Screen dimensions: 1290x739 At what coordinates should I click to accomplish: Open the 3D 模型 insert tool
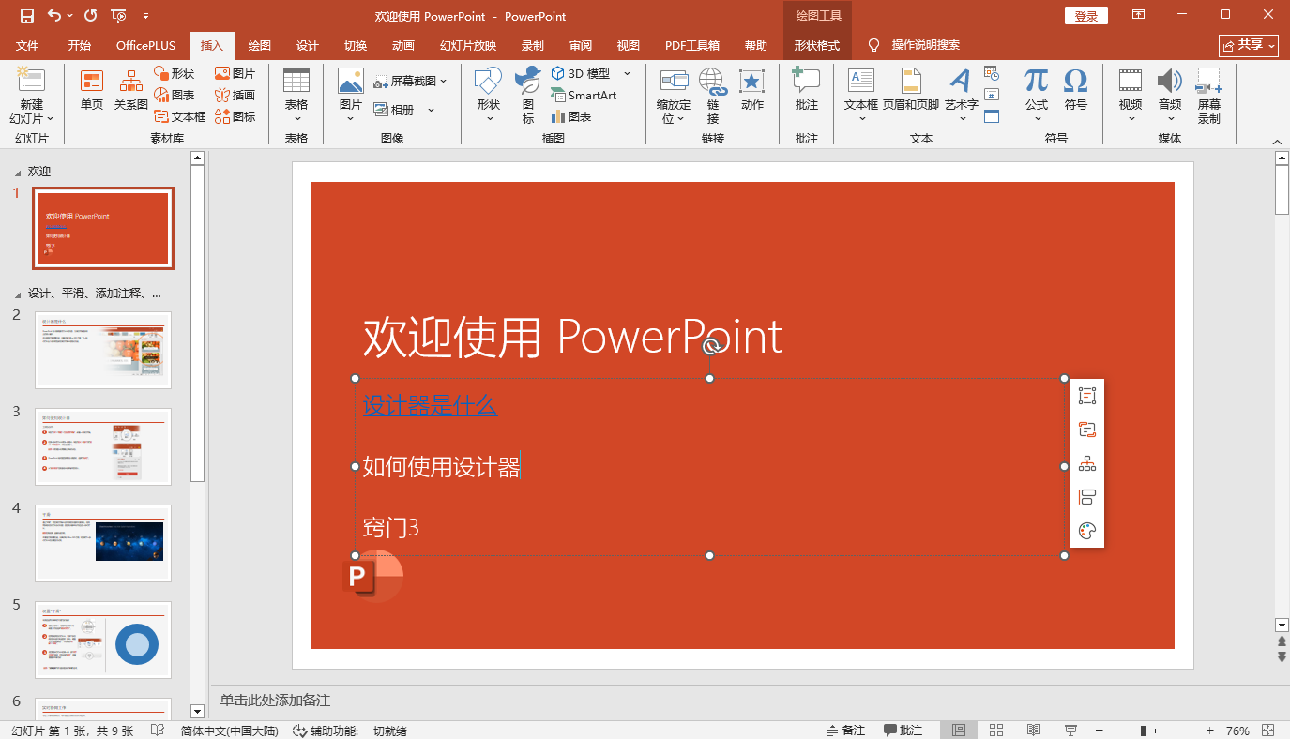(x=582, y=73)
